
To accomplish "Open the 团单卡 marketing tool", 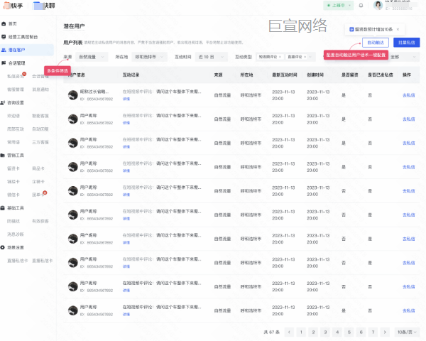I will pyautogui.click(x=38, y=195).
